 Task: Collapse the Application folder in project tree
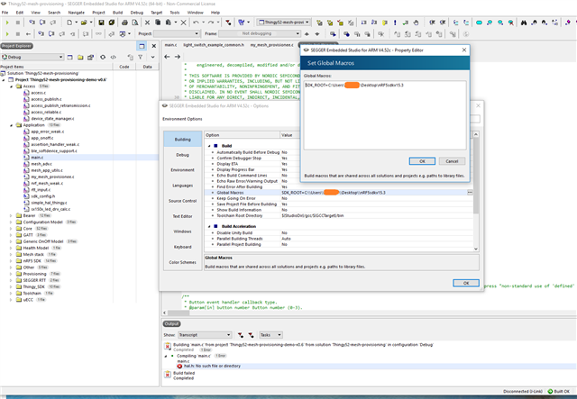(x=11, y=125)
